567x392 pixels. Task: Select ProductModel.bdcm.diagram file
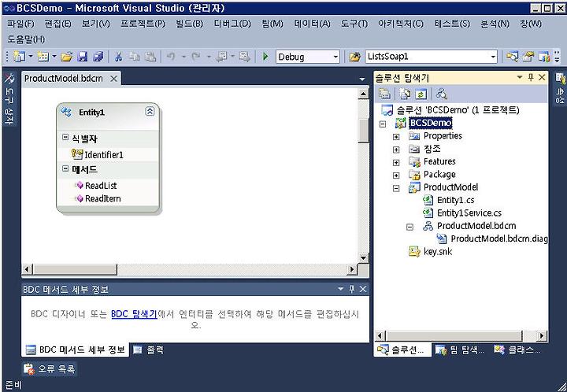(x=492, y=239)
